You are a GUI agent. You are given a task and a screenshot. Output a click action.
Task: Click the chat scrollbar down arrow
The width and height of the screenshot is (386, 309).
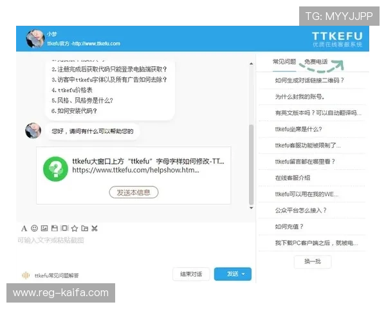[x=251, y=208]
